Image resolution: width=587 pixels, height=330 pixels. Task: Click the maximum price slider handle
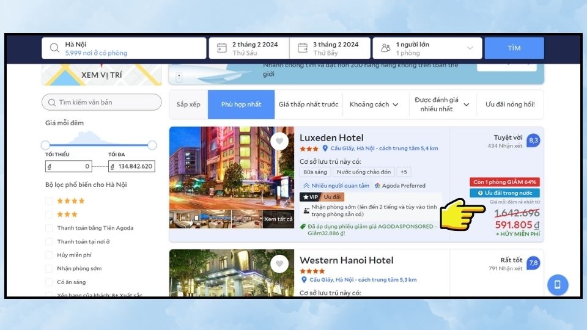click(x=152, y=145)
